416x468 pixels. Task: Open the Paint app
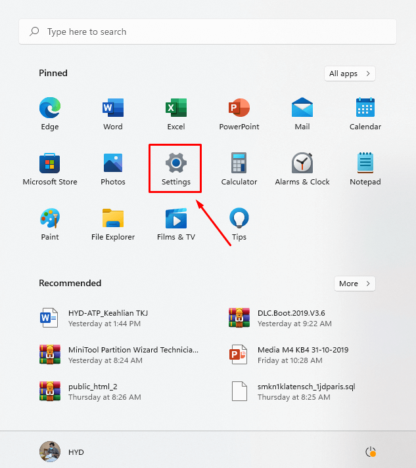[x=50, y=219]
